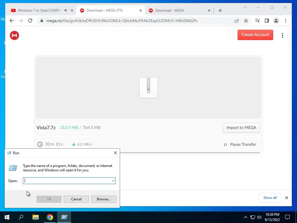The image size is (297, 223).
Task: Close the second Download - MEGA tab
Action: pyautogui.click(x=209, y=10)
